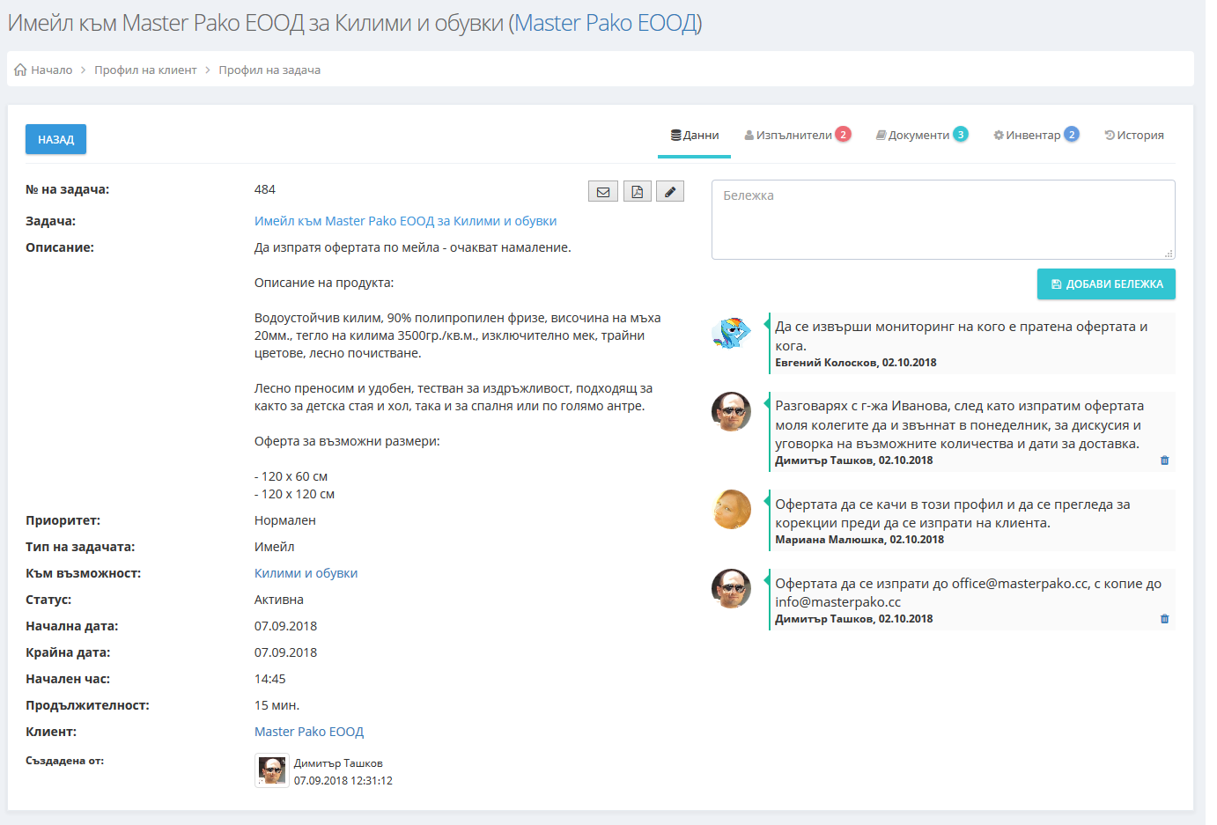Focus the Бележка text area

point(943,219)
